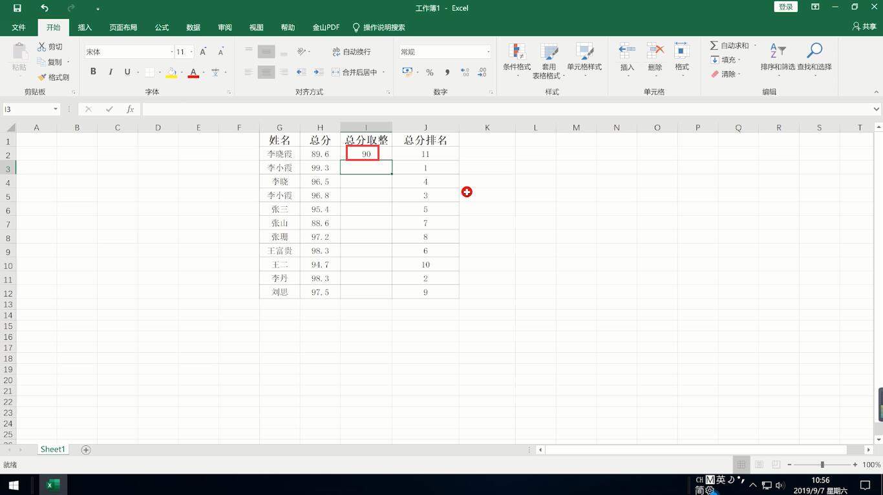Add a new sheet with plus icon
Viewport: 883px width, 495px height.
point(86,450)
